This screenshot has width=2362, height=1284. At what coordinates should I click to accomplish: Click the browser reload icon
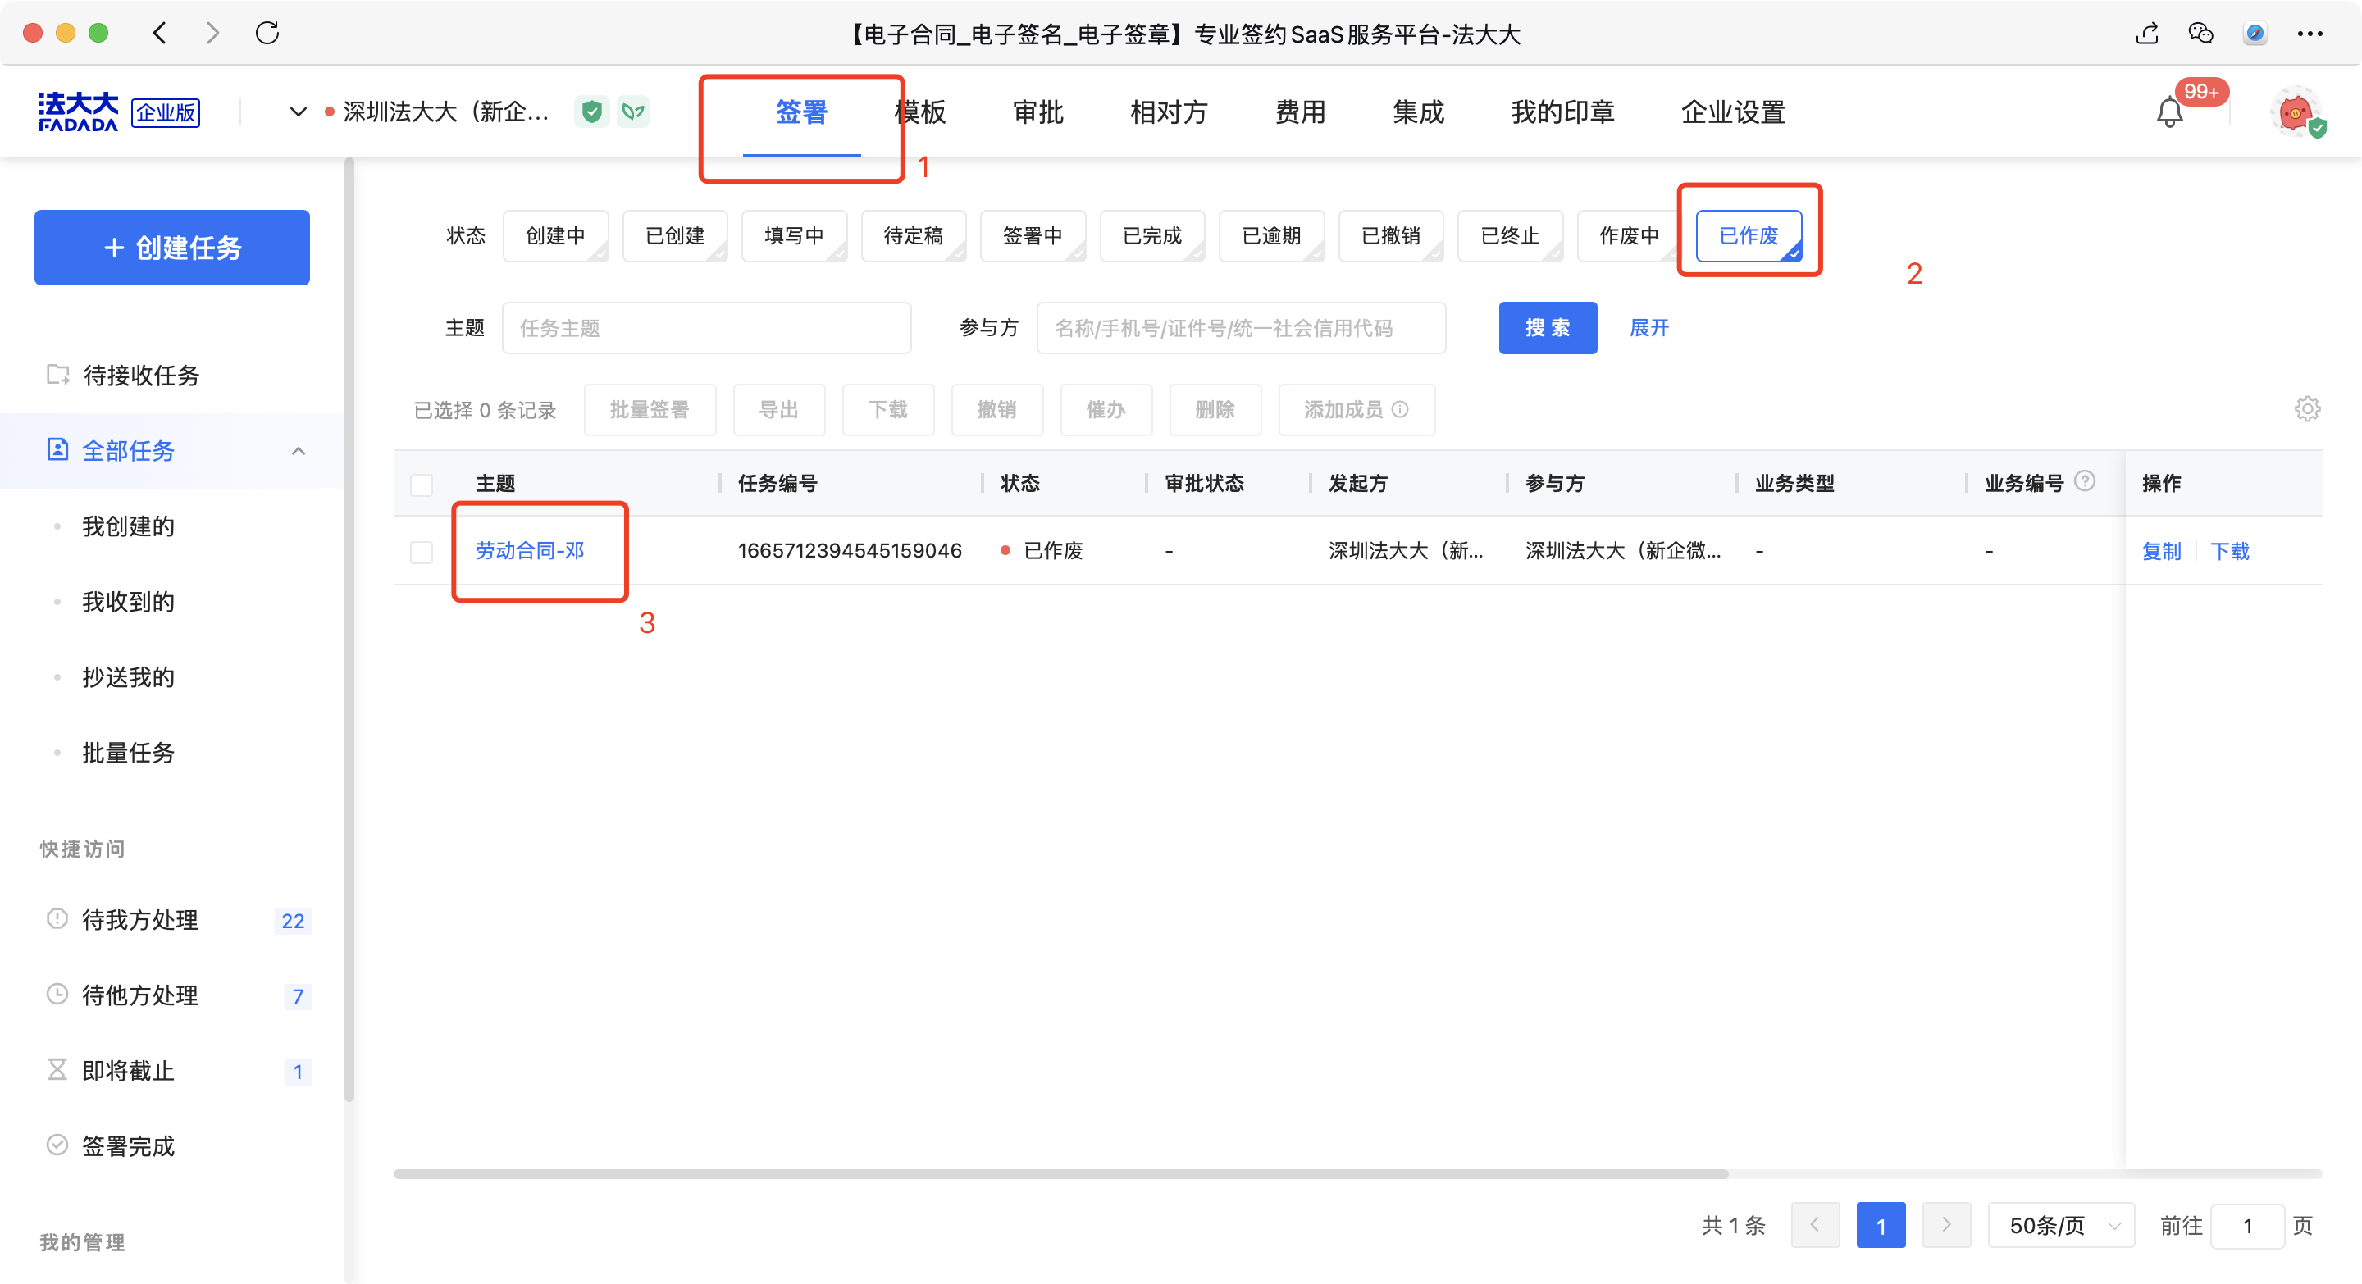(x=267, y=34)
